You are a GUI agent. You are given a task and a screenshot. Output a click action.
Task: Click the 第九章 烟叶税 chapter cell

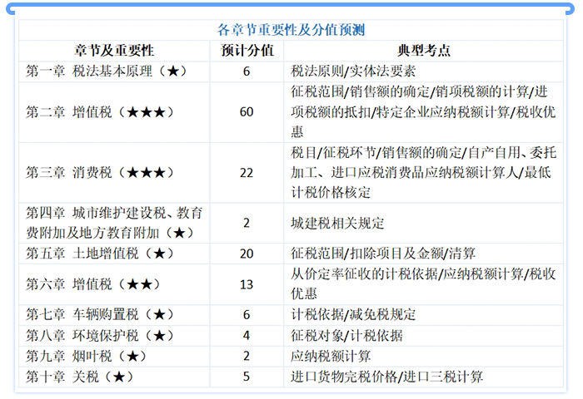[x=87, y=356]
